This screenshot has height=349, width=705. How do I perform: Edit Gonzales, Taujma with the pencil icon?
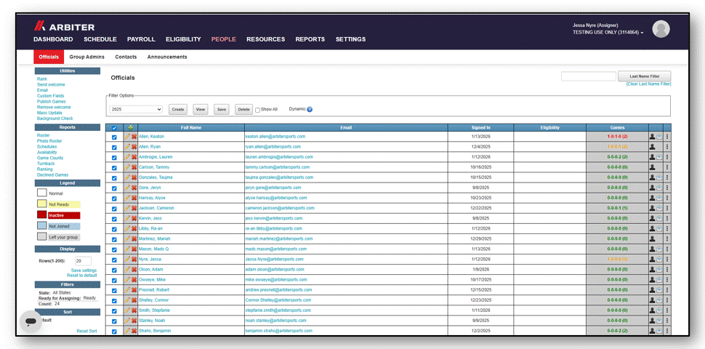127,177
